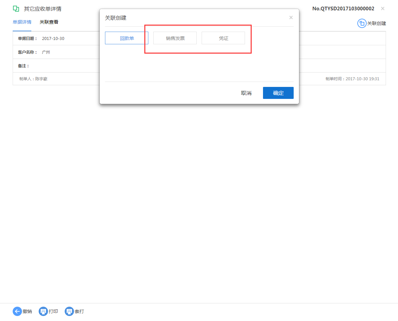Click the 打印 label at bottom
Image resolution: width=398 pixels, height=321 pixels.
[53, 311]
